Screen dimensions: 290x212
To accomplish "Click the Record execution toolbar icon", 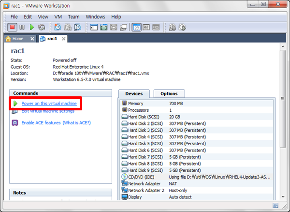I will point(173,27).
